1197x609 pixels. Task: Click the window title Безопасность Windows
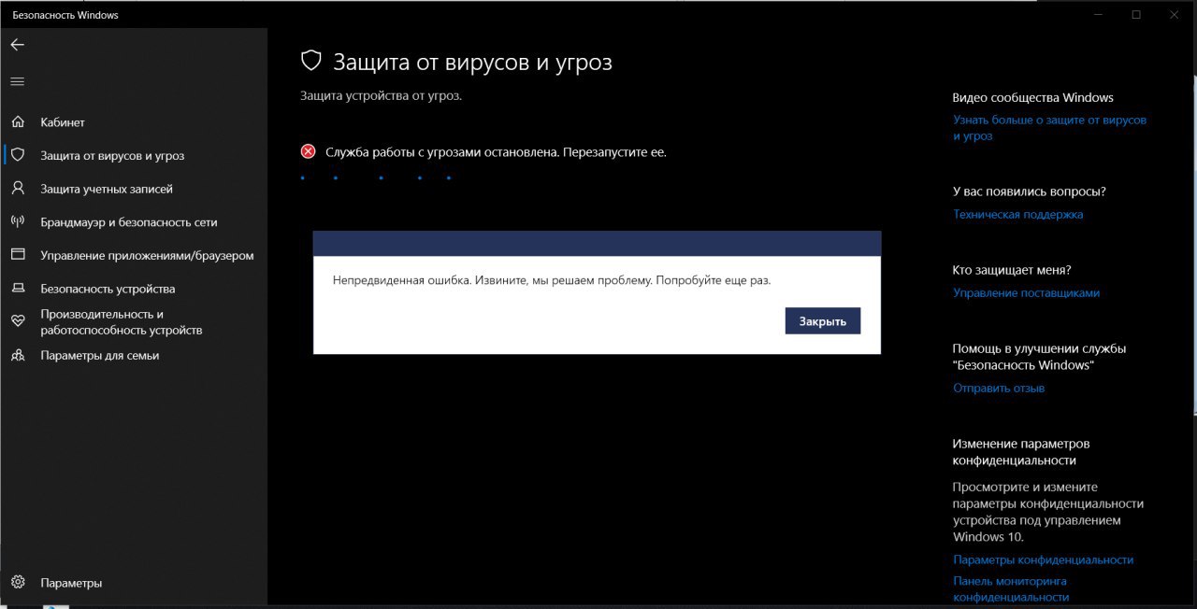coord(65,15)
